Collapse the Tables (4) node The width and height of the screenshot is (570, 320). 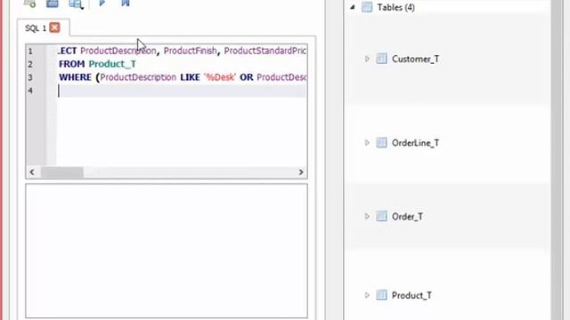(353, 7)
